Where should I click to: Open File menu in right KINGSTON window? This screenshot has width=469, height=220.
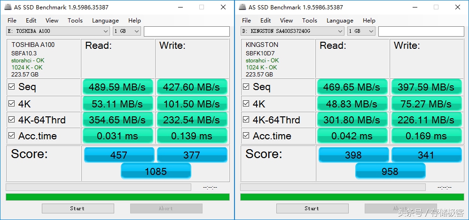pos(246,20)
